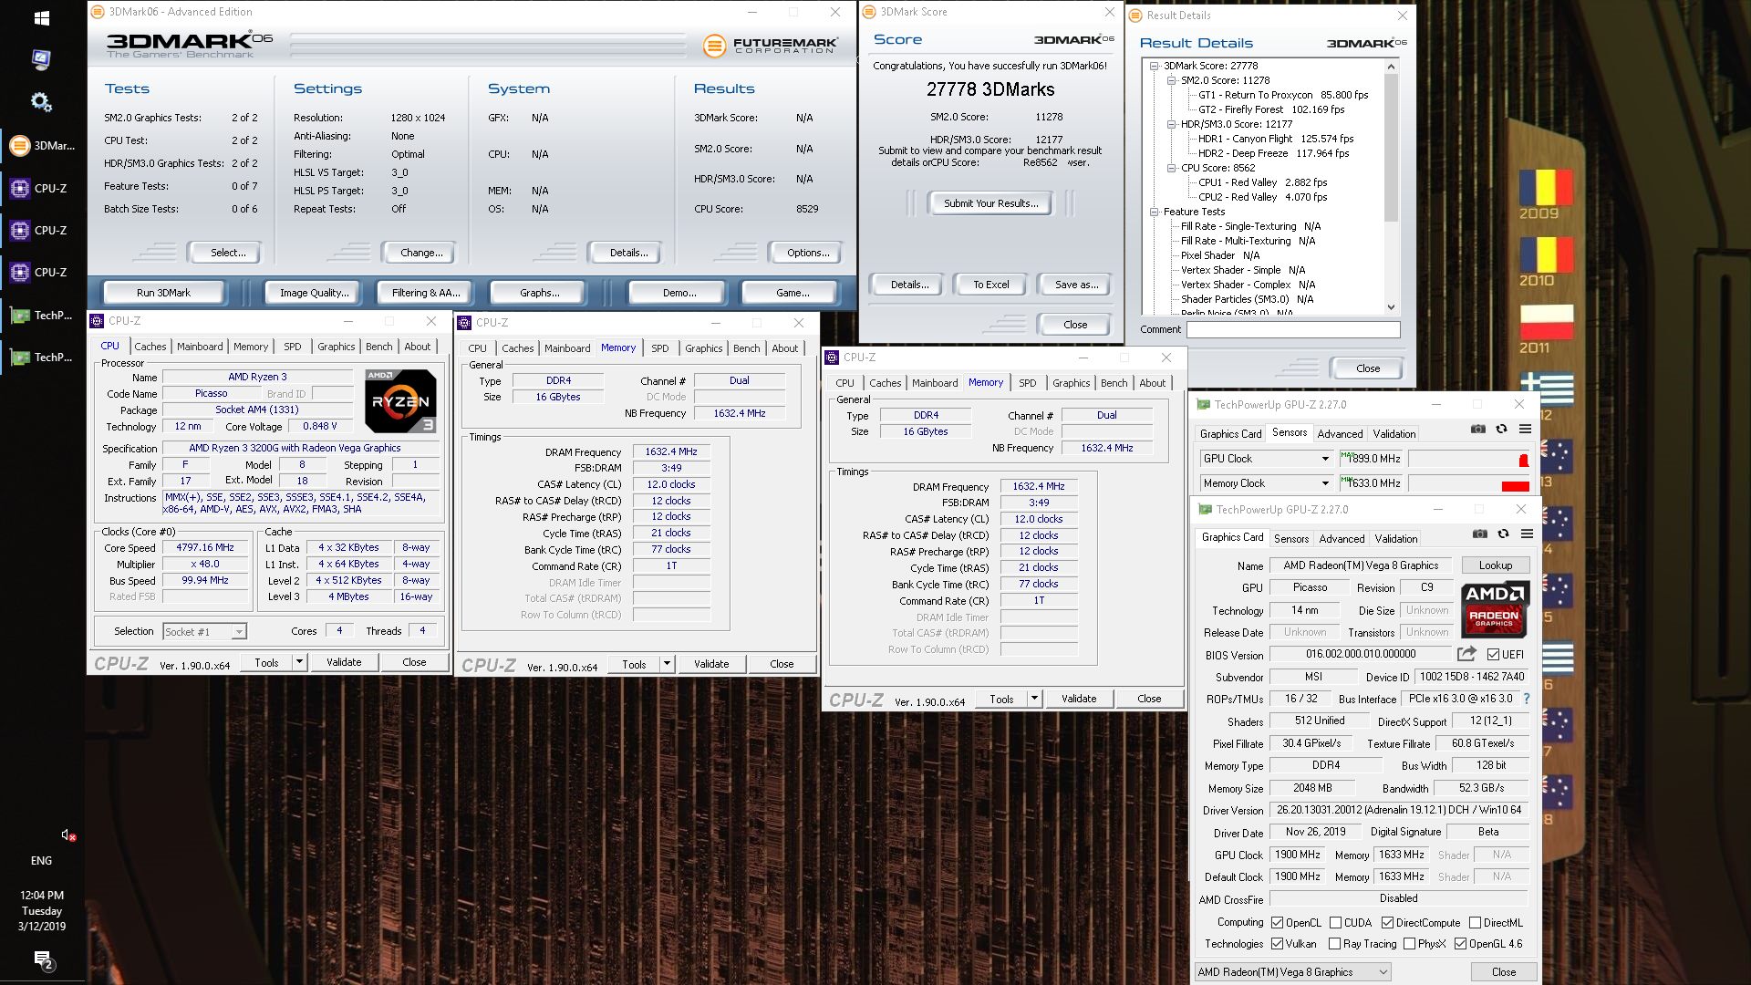
Task: Click the Lookup button in GPU-Z
Action: (x=1496, y=565)
